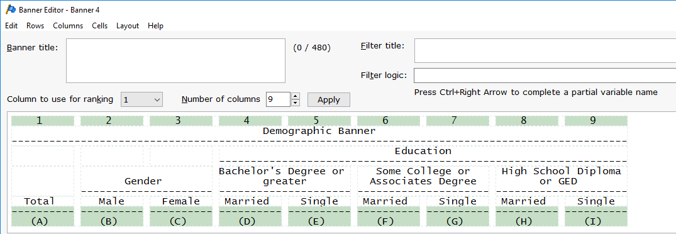
Task: Open the Rows menu
Action: click(x=35, y=26)
